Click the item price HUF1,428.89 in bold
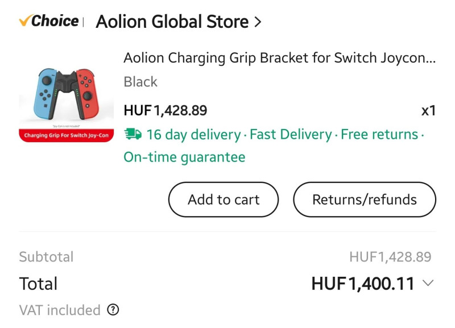 (x=165, y=110)
